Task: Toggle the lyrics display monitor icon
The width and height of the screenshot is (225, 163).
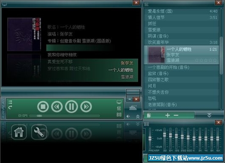Action: pyautogui.click(x=119, y=102)
